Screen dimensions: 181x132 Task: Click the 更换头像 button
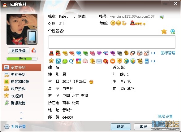point(19,51)
